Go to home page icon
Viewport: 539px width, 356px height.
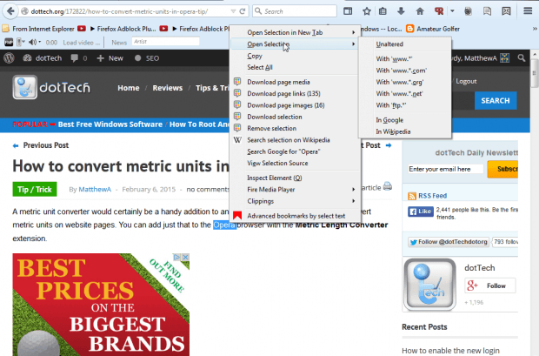420,11
